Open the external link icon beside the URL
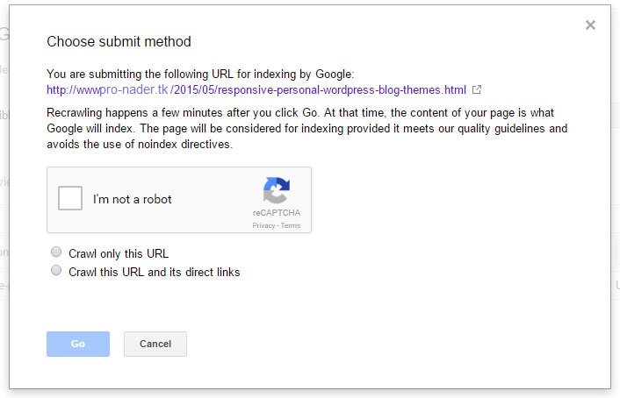The width and height of the screenshot is (620, 398). pos(477,89)
